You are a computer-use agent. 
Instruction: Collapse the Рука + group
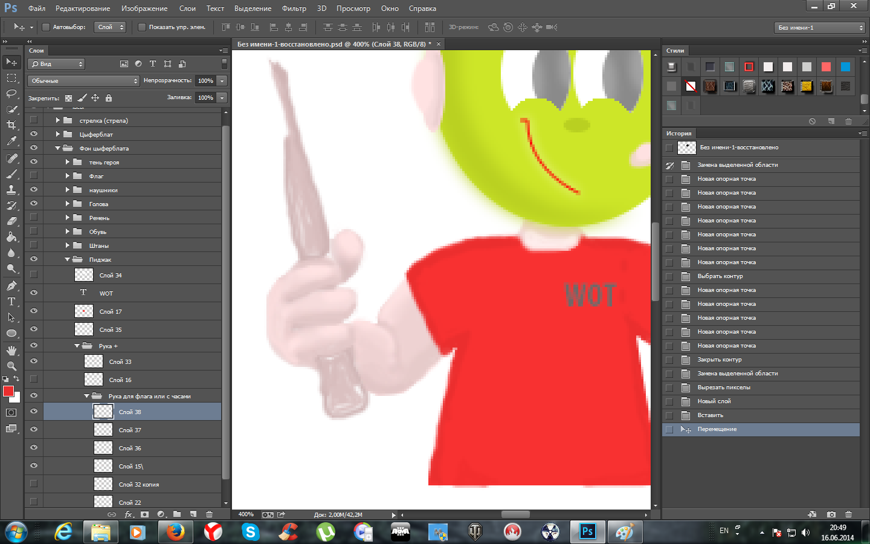click(x=77, y=346)
